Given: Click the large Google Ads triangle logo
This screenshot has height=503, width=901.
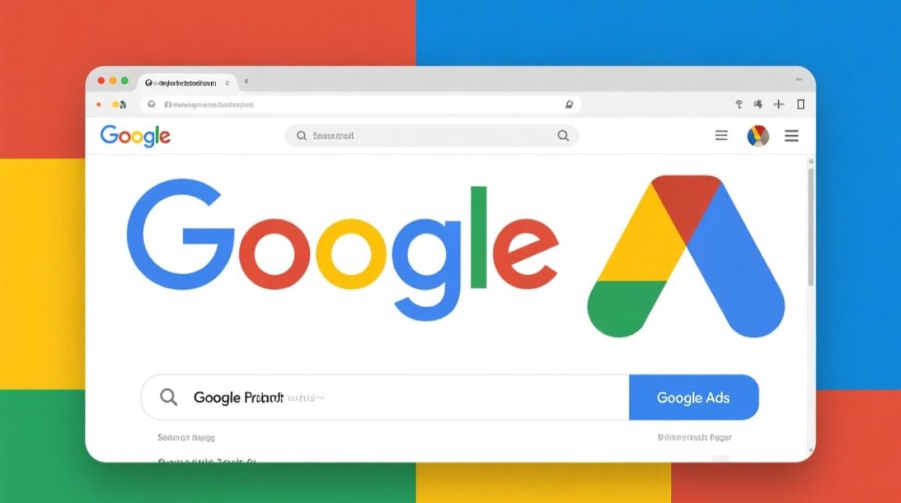Looking at the screenshot, I should (686, 256).
